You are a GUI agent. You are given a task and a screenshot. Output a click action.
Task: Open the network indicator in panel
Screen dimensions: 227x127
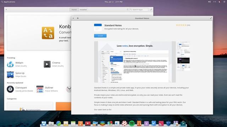tap(215, 2)
